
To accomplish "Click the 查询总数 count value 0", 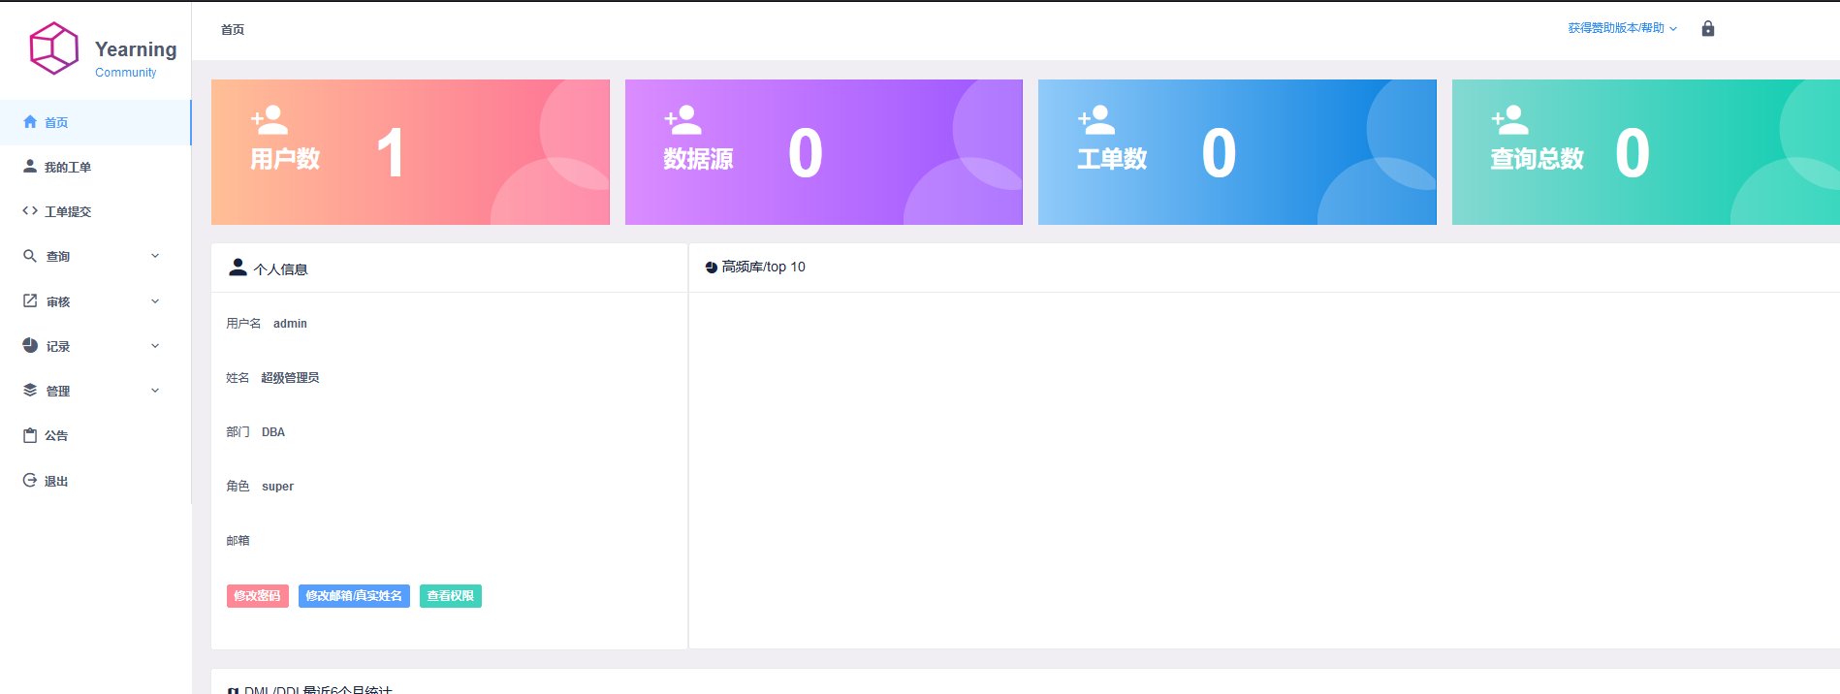I will (1633, 153).
